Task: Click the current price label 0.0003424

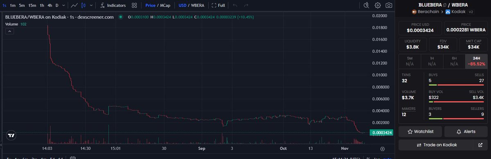Action: click(x=381, y=132)
